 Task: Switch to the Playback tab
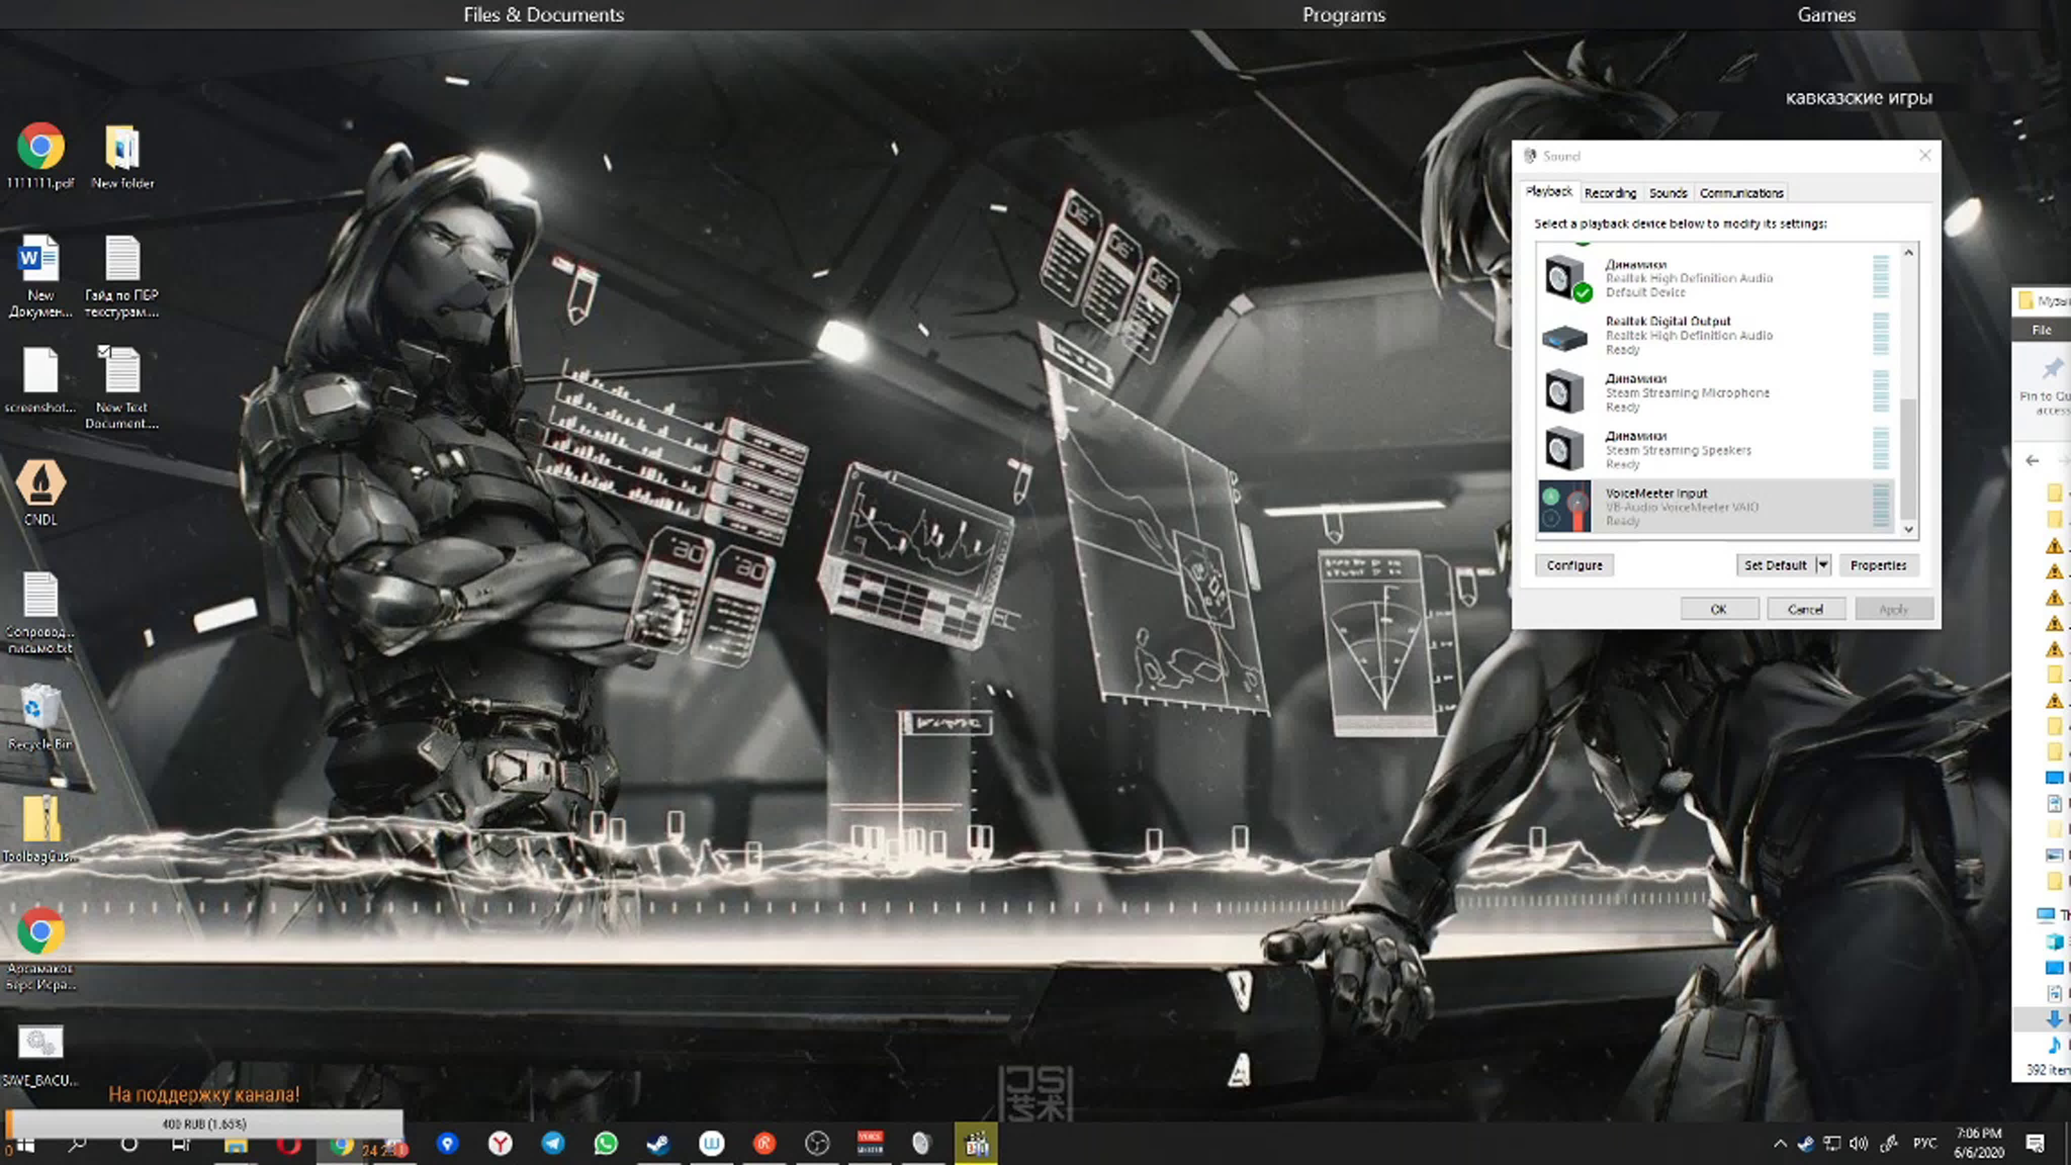[1548, 192]
